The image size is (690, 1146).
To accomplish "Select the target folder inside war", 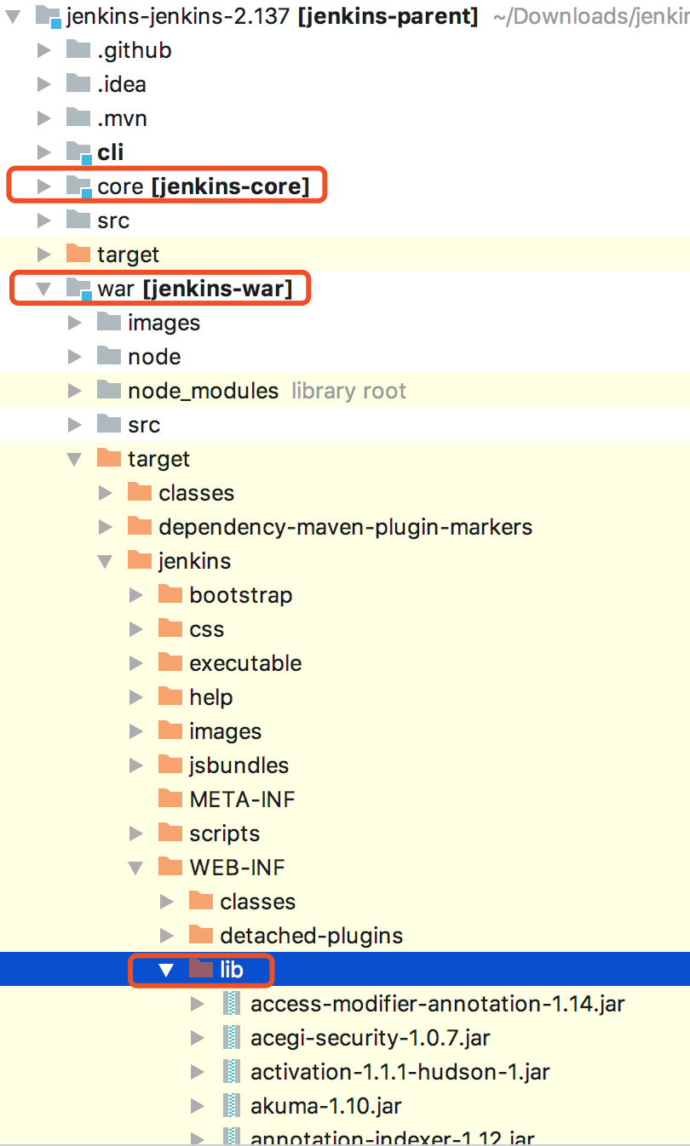I will (x=158, y=459).
